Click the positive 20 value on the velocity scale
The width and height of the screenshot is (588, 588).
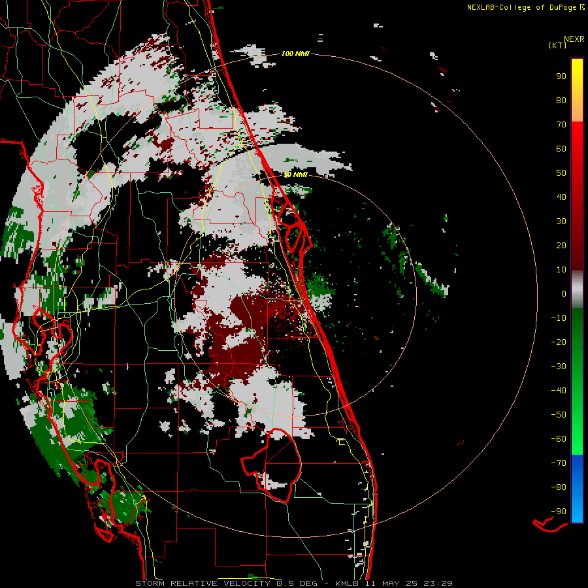(561, 245)
